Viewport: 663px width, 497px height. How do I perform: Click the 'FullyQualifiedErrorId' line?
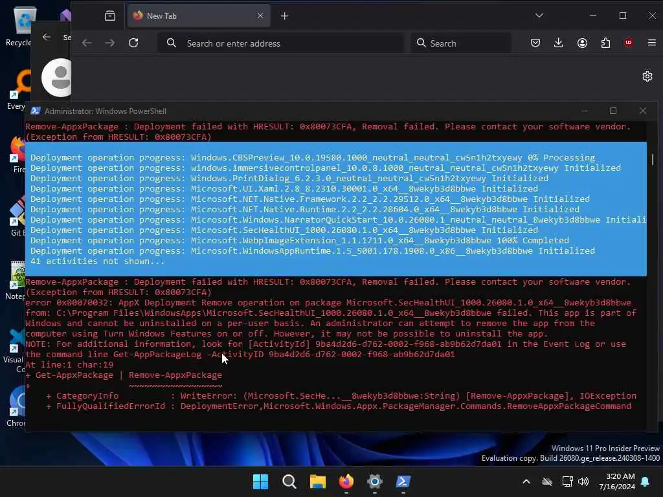click(338, 406)
